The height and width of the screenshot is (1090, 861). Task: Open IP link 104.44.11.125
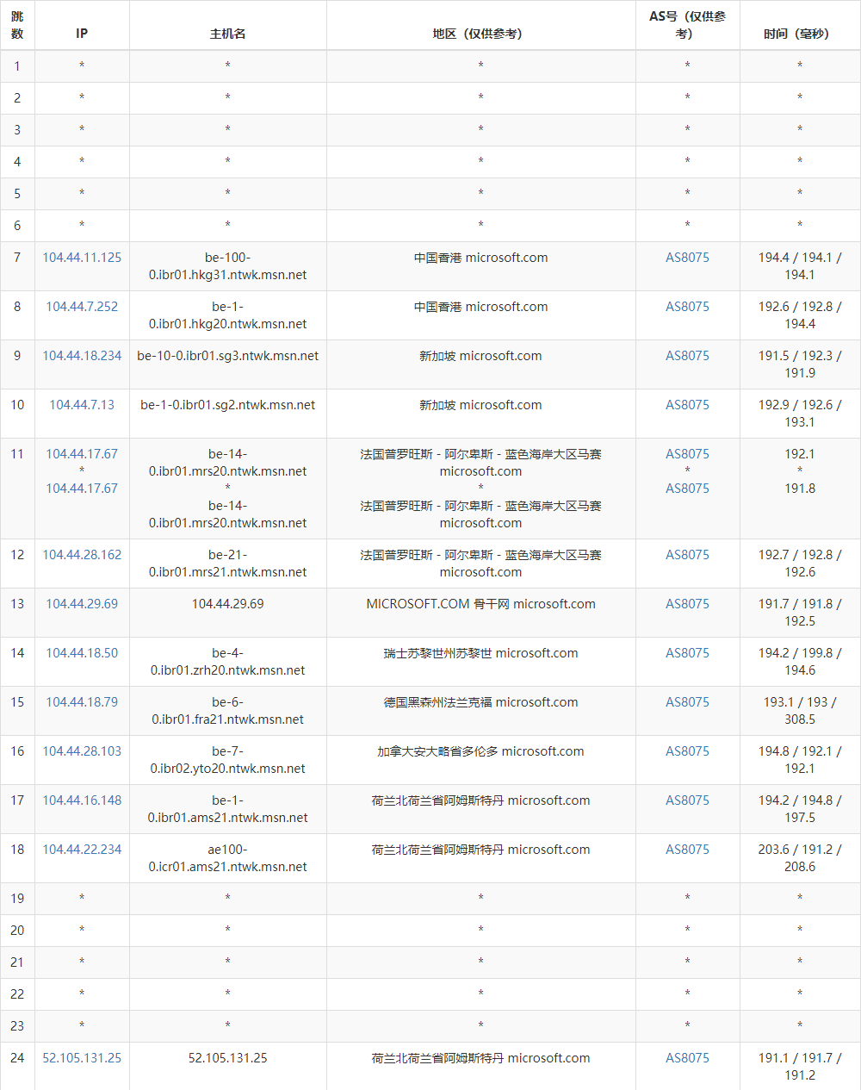pyautogui.click(x=82, y=258)
